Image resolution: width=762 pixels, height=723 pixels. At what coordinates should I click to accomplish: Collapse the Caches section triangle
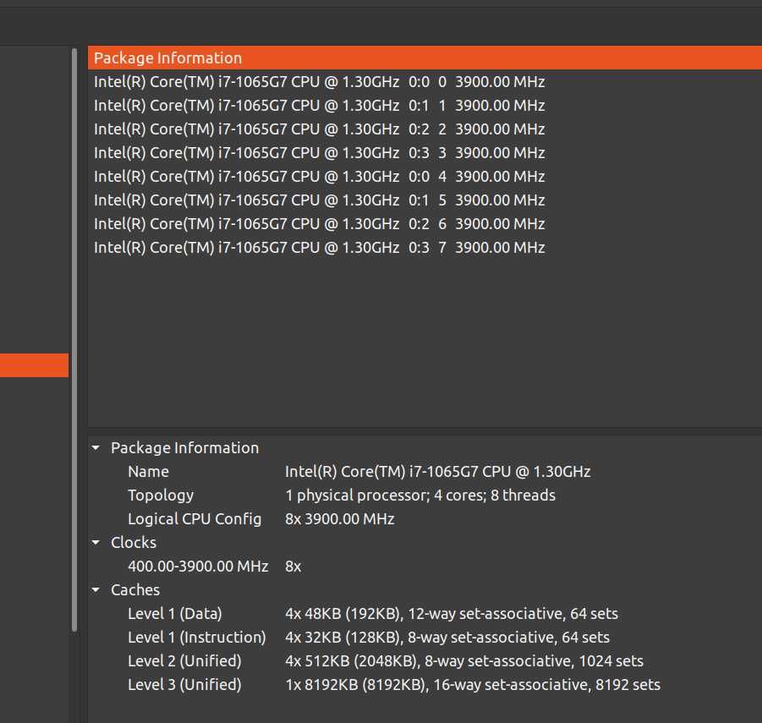(x=96, y=590)
